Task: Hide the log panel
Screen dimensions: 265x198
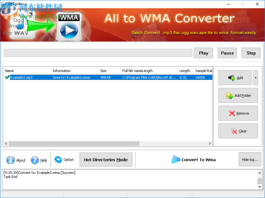Action: coord(249,159)
